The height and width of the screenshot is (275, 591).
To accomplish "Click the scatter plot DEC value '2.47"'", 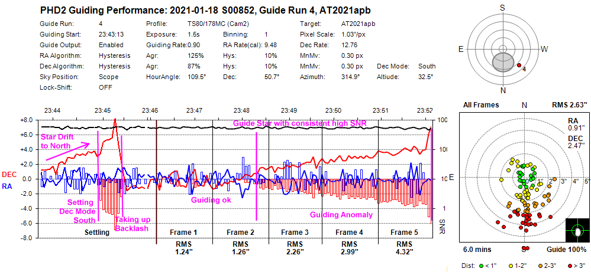I will [x=575, y=145].
